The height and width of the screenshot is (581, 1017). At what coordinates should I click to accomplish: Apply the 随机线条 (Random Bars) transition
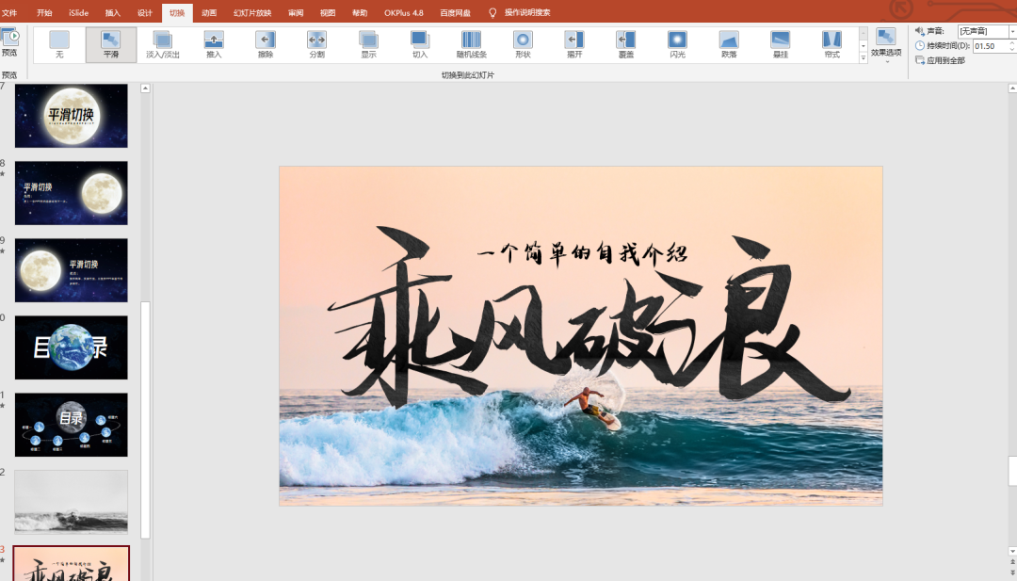472,45
